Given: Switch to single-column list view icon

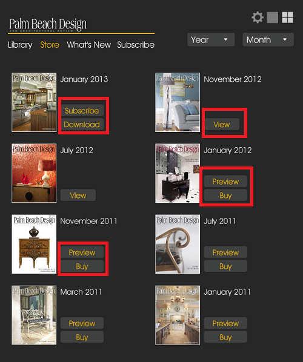Looking at the screenshot, I should 272,18.
